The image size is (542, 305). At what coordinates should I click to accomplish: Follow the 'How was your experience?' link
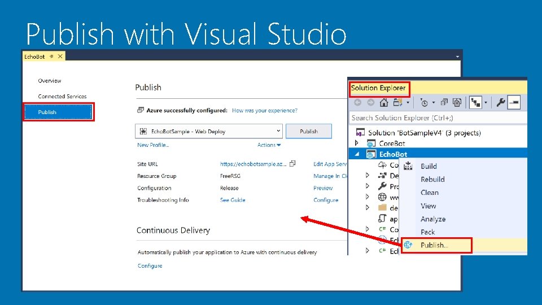point(264,110)
